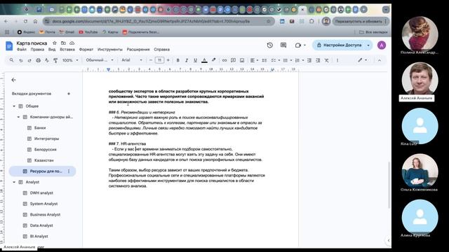Open the zoom 100% dropdown
This screenshot has width=449, height=252.
coord(70,60)
